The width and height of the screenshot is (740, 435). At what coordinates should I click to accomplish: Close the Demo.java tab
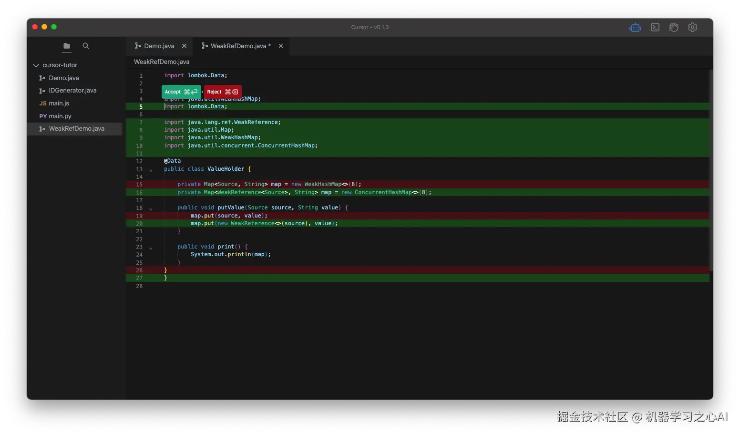pyautogui.click(x=185, y=46)
